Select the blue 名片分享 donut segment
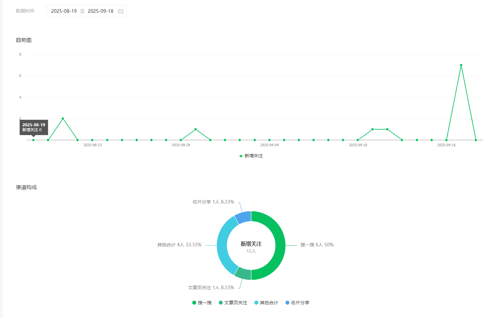Screen dimensions: 500x318 (x=244, y=217)
